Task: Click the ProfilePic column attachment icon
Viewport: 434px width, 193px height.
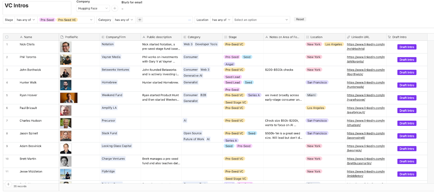Action: pos(62,37)
